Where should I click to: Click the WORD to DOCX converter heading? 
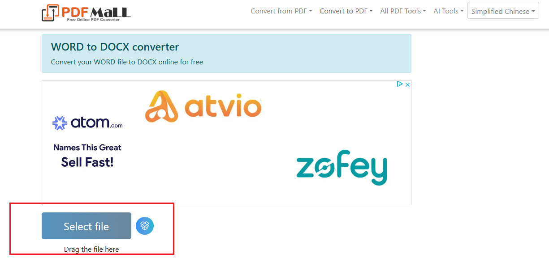click(x=115, y=47)
